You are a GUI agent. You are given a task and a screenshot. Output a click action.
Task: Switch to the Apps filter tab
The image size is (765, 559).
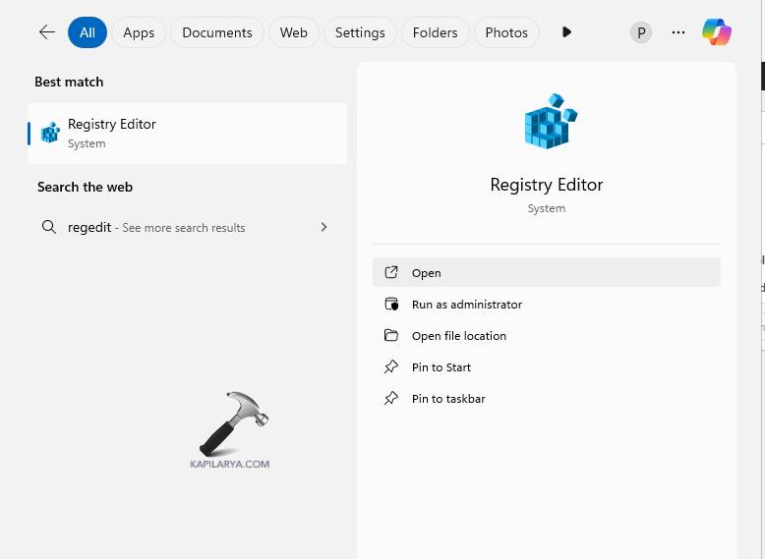point(139,32)
